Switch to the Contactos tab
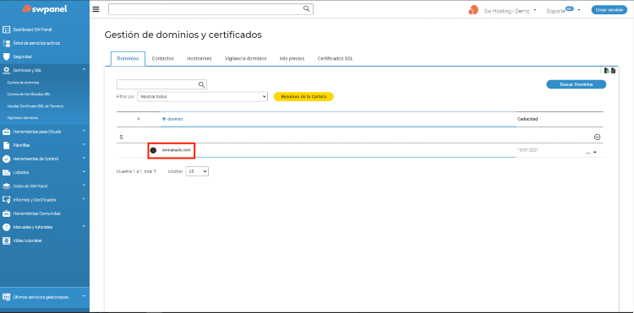The image size is (634, 313). (163, 58)
